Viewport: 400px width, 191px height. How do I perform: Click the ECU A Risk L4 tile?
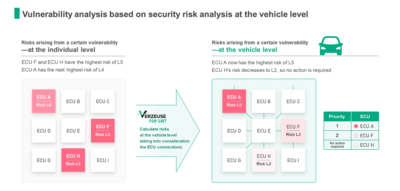click(44, 101)
